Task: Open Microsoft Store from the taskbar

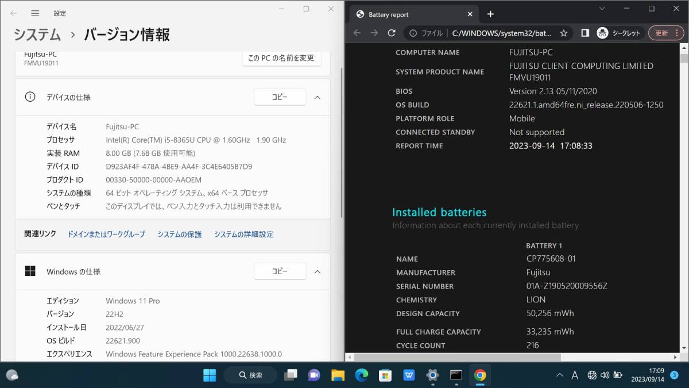Action: point(385,375)
